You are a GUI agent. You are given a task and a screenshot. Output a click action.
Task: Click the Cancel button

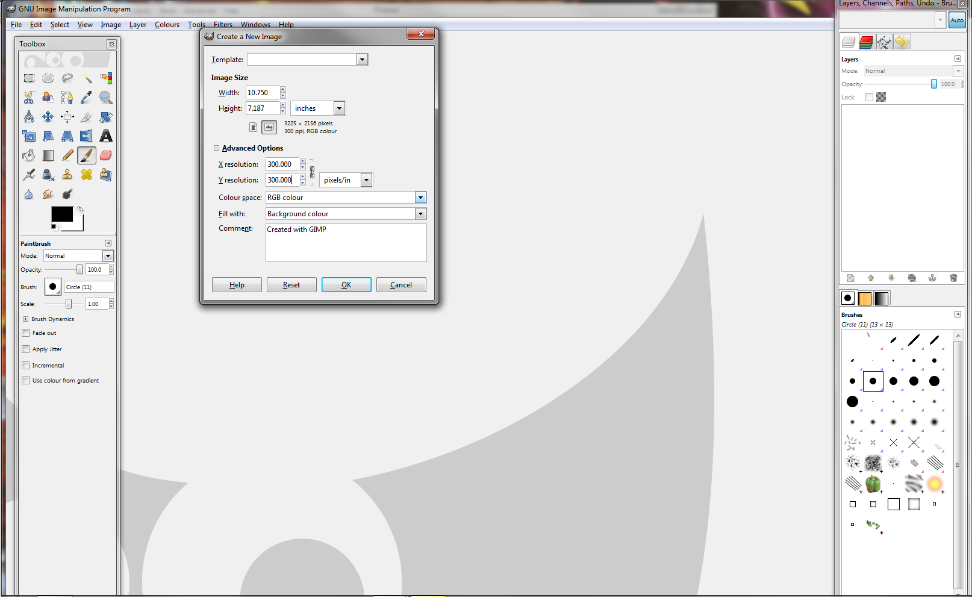[401, 285]
